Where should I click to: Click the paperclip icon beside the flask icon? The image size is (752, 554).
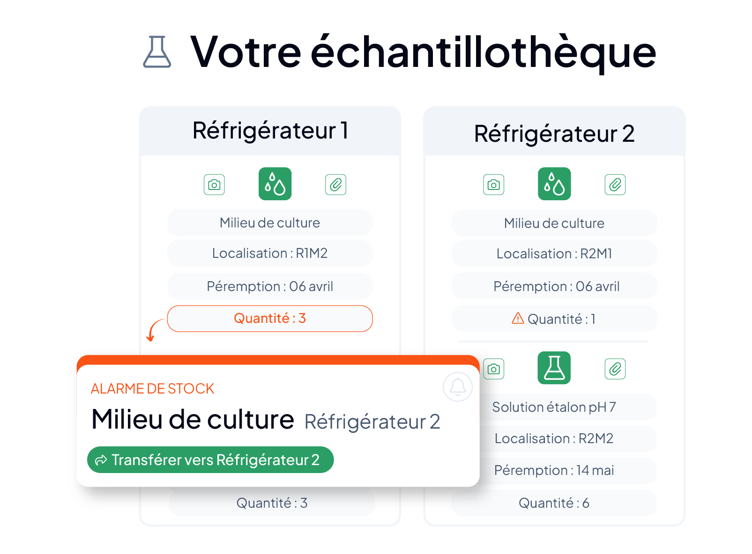[x=615, y=369]
